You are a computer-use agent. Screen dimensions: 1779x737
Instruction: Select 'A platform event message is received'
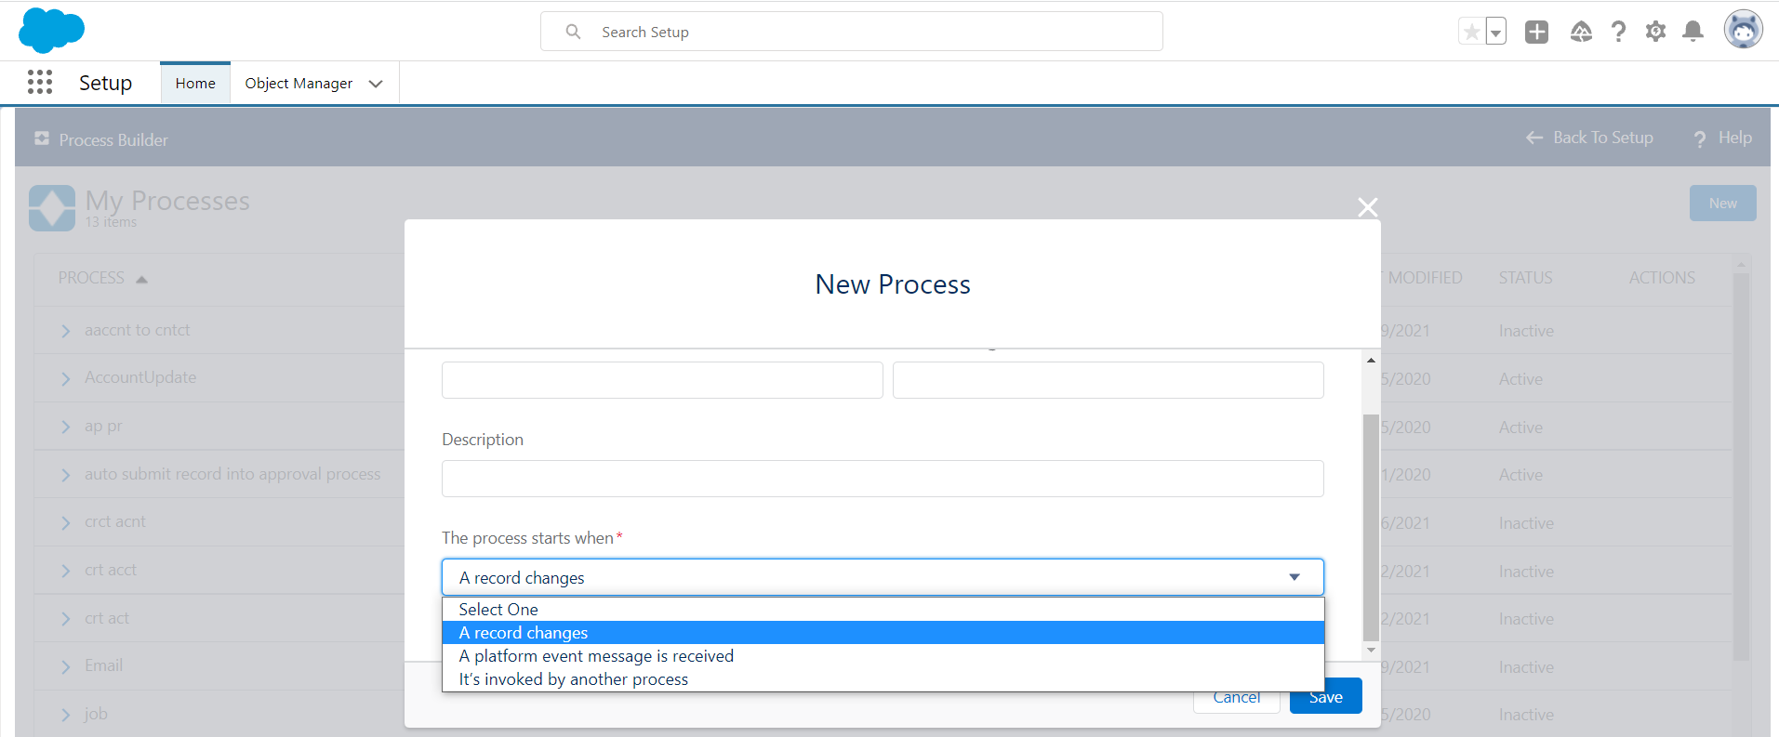click(596, 656)
